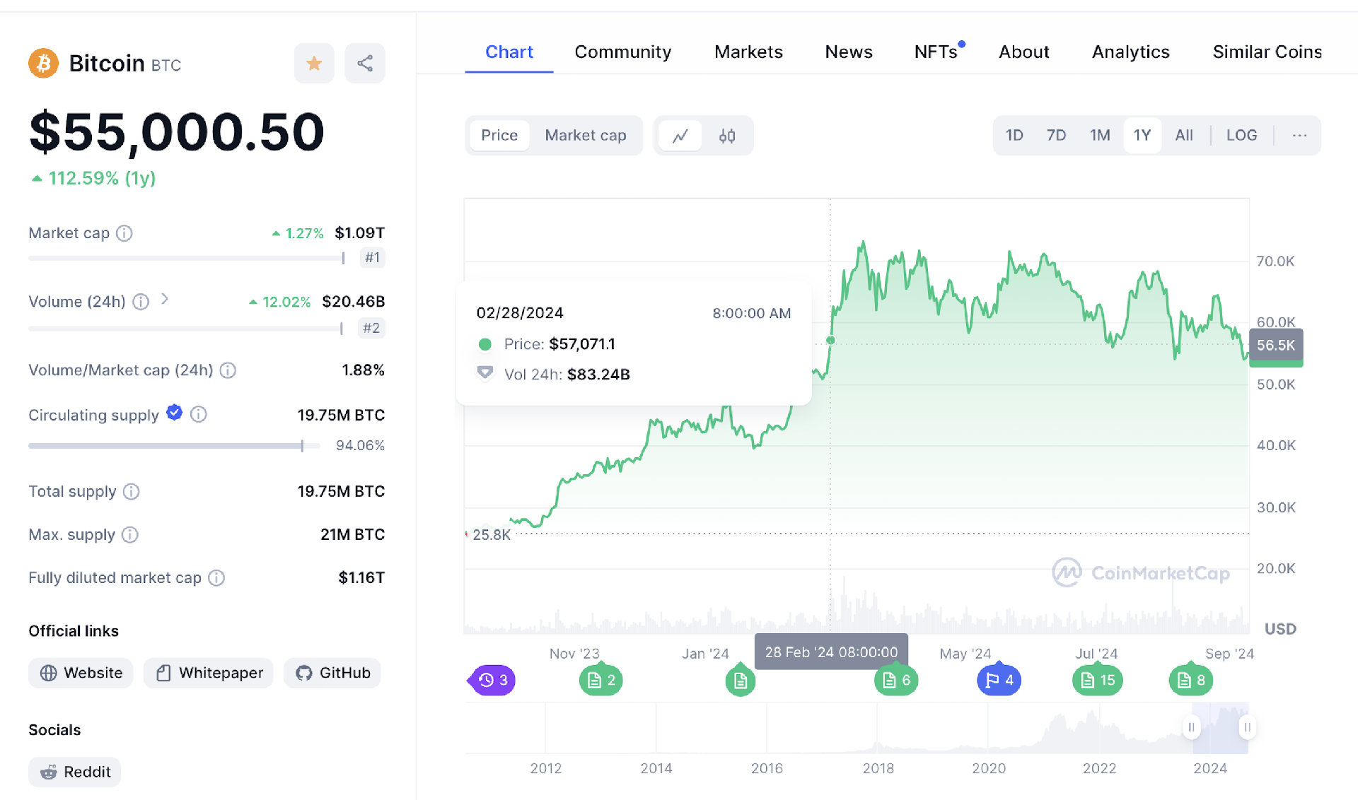
Task: Click the Market cap info icon
Action: click(124, 233)
